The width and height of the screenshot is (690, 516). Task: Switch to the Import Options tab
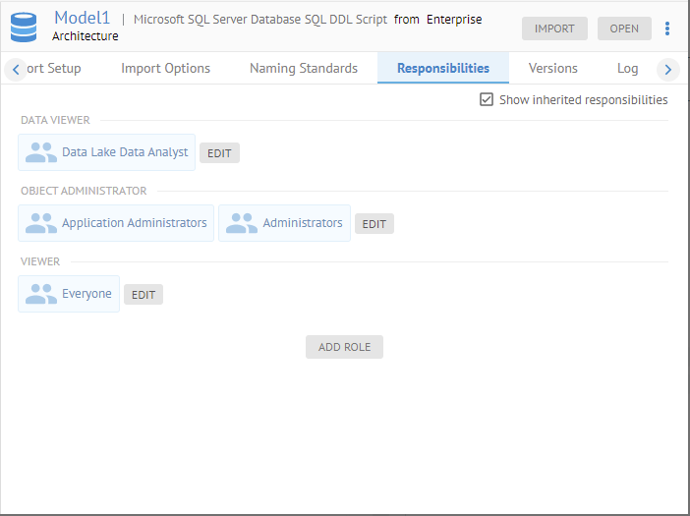coord(165,68)
